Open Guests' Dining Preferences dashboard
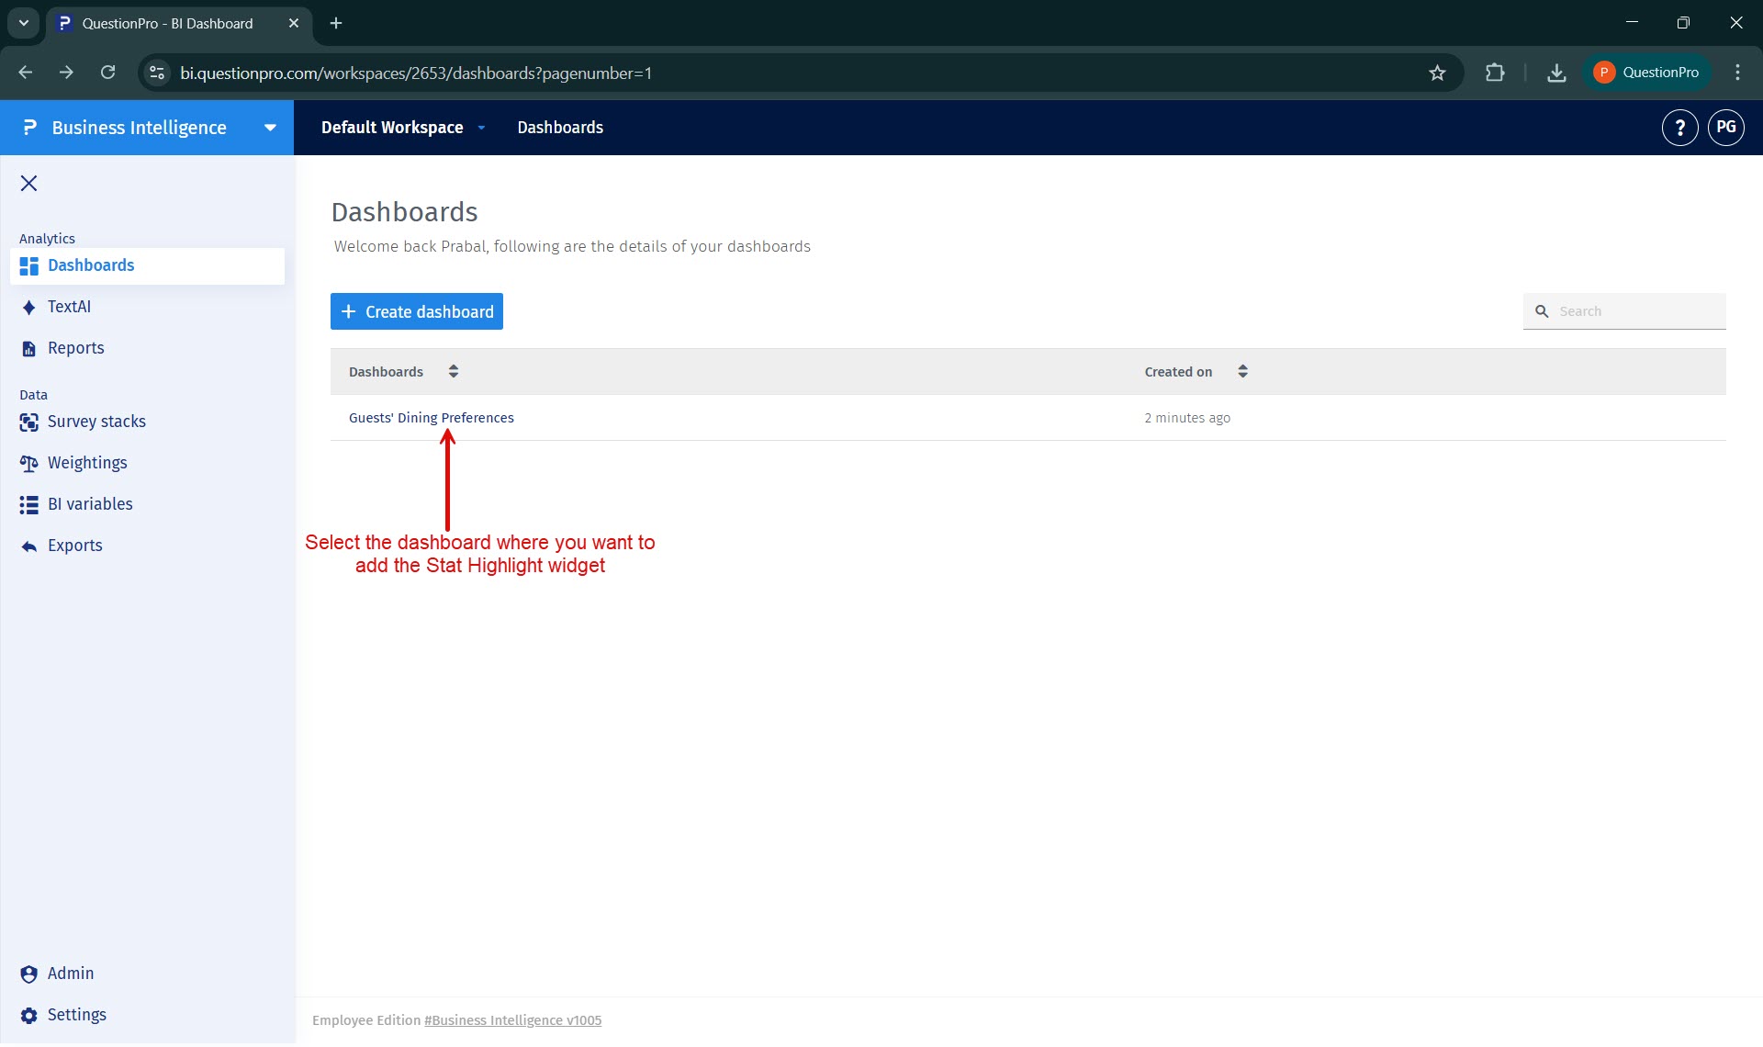The height and width of the screenshot is (1047, 1763). [x=431, y=418]
